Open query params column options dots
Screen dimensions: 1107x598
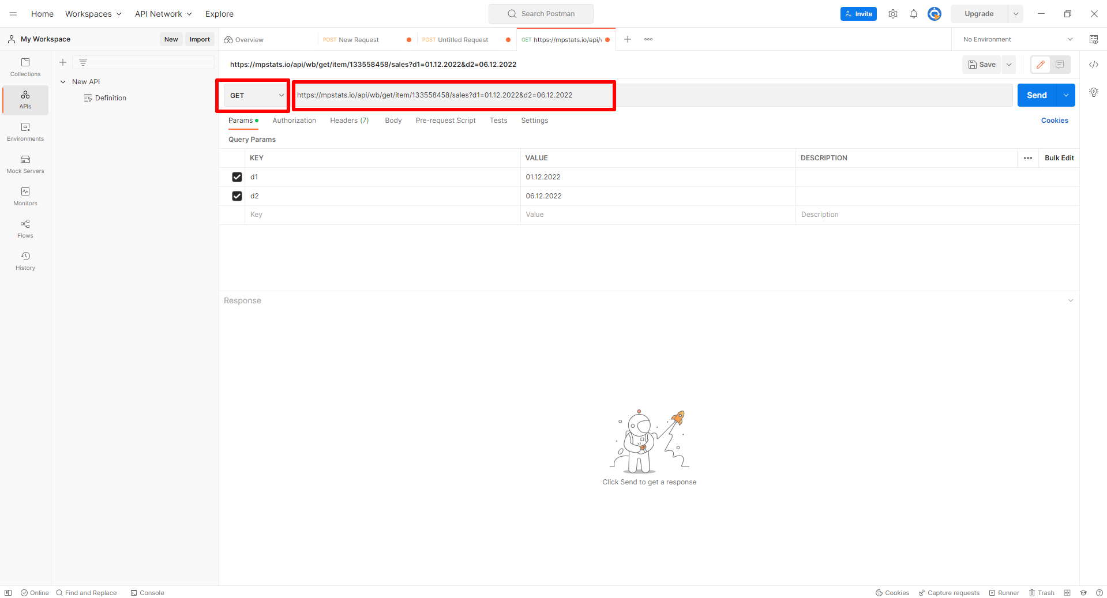click(1028, 158)
